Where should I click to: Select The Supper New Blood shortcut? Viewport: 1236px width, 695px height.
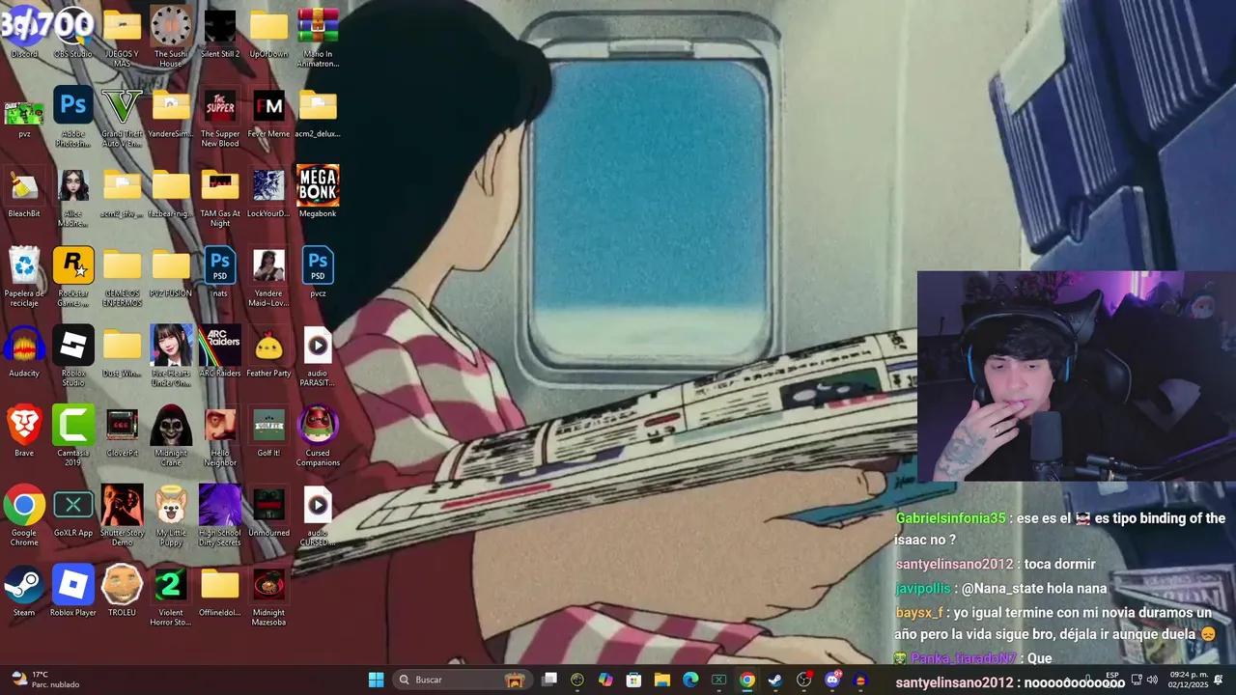point(220,118)
